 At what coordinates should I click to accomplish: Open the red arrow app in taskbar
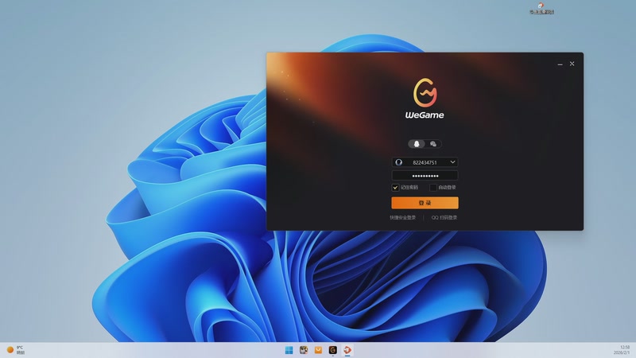(347, 350)
